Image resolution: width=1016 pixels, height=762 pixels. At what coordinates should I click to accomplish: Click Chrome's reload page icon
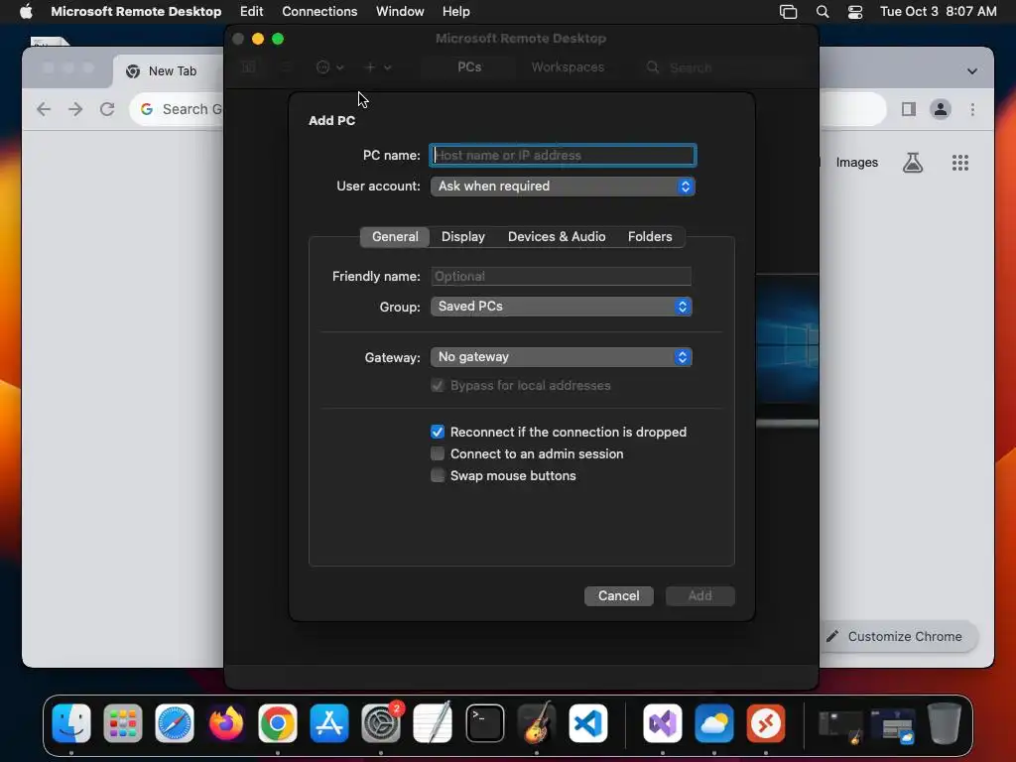point(107,109)
